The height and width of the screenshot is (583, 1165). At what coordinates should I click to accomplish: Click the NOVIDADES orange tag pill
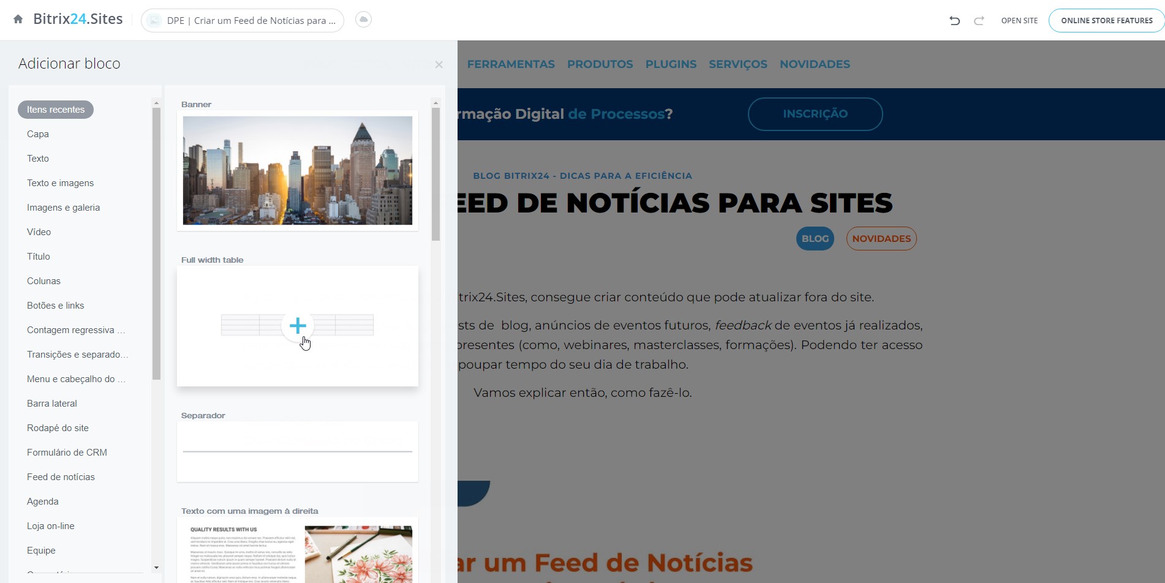(881, 239)
